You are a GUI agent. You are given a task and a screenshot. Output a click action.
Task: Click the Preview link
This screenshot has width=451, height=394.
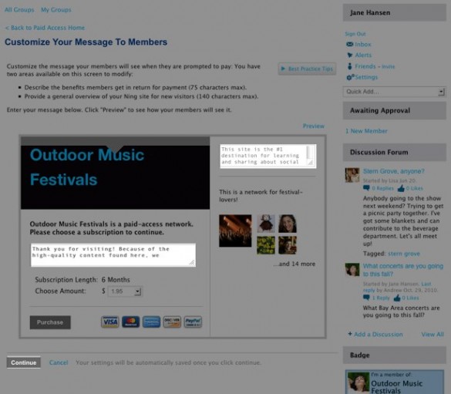tap(314, 126)
